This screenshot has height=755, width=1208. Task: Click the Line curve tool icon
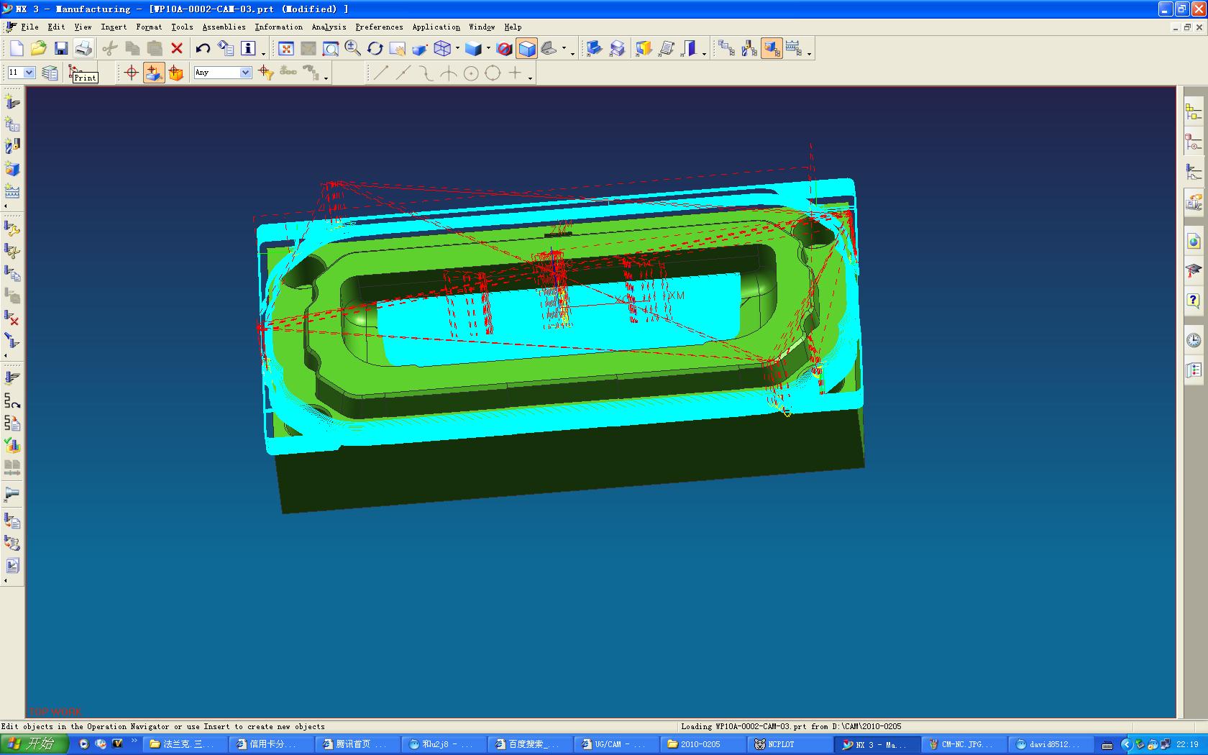click(x=380, y=73)
